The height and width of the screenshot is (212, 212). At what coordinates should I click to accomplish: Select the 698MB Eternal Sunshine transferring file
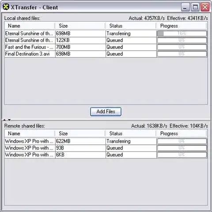(106, 34)
